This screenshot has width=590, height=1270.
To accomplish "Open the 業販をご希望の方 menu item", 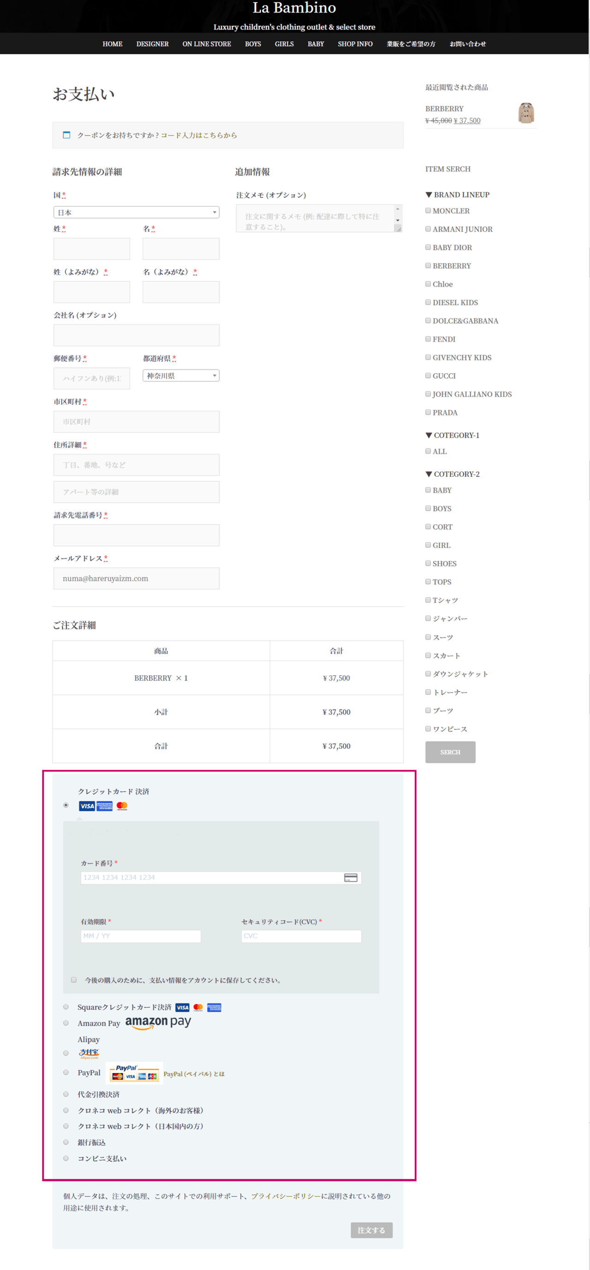I will point(411,44).
